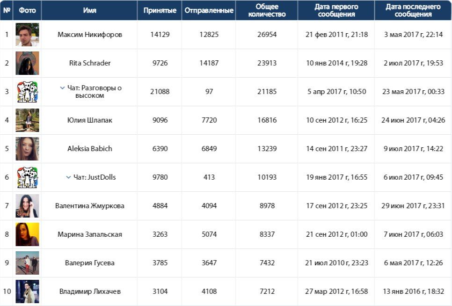Screen dimensions: 452x306
Task: Sort by the Отправленные column header
Action: [209, 10]
